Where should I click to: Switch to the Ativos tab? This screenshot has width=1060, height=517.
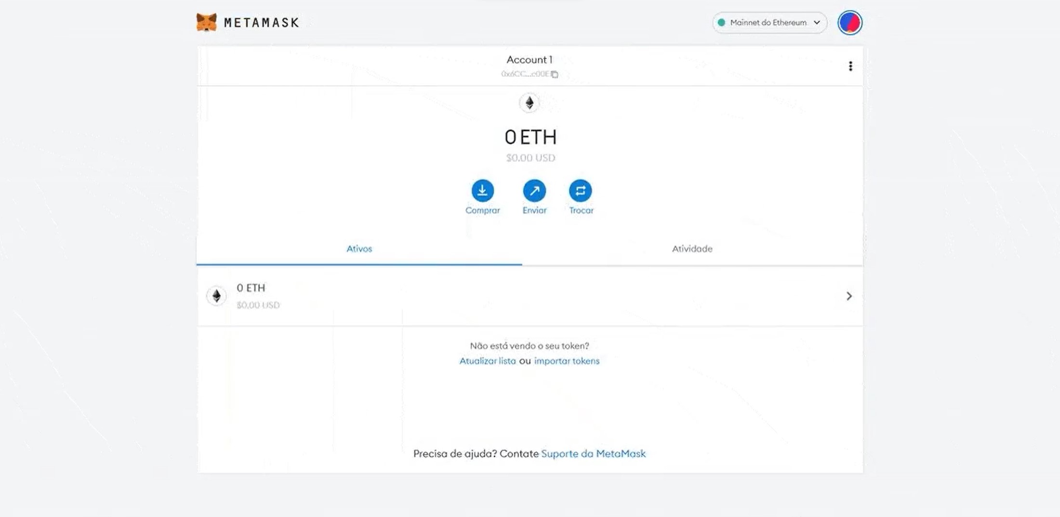(x=359, y=249)
